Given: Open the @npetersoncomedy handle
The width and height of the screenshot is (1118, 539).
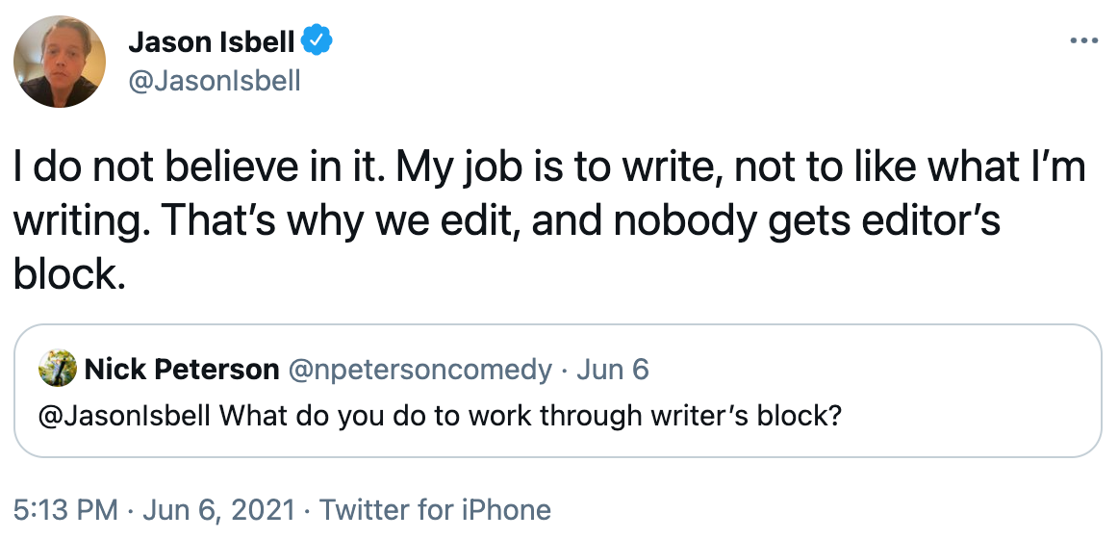Looking at the screenshot, I should [420, 370].
